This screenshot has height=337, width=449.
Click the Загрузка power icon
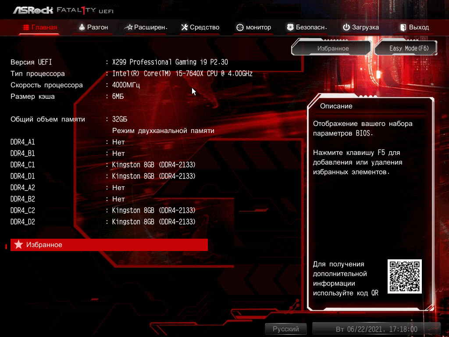pyautogui.click(x=346, y=27)
